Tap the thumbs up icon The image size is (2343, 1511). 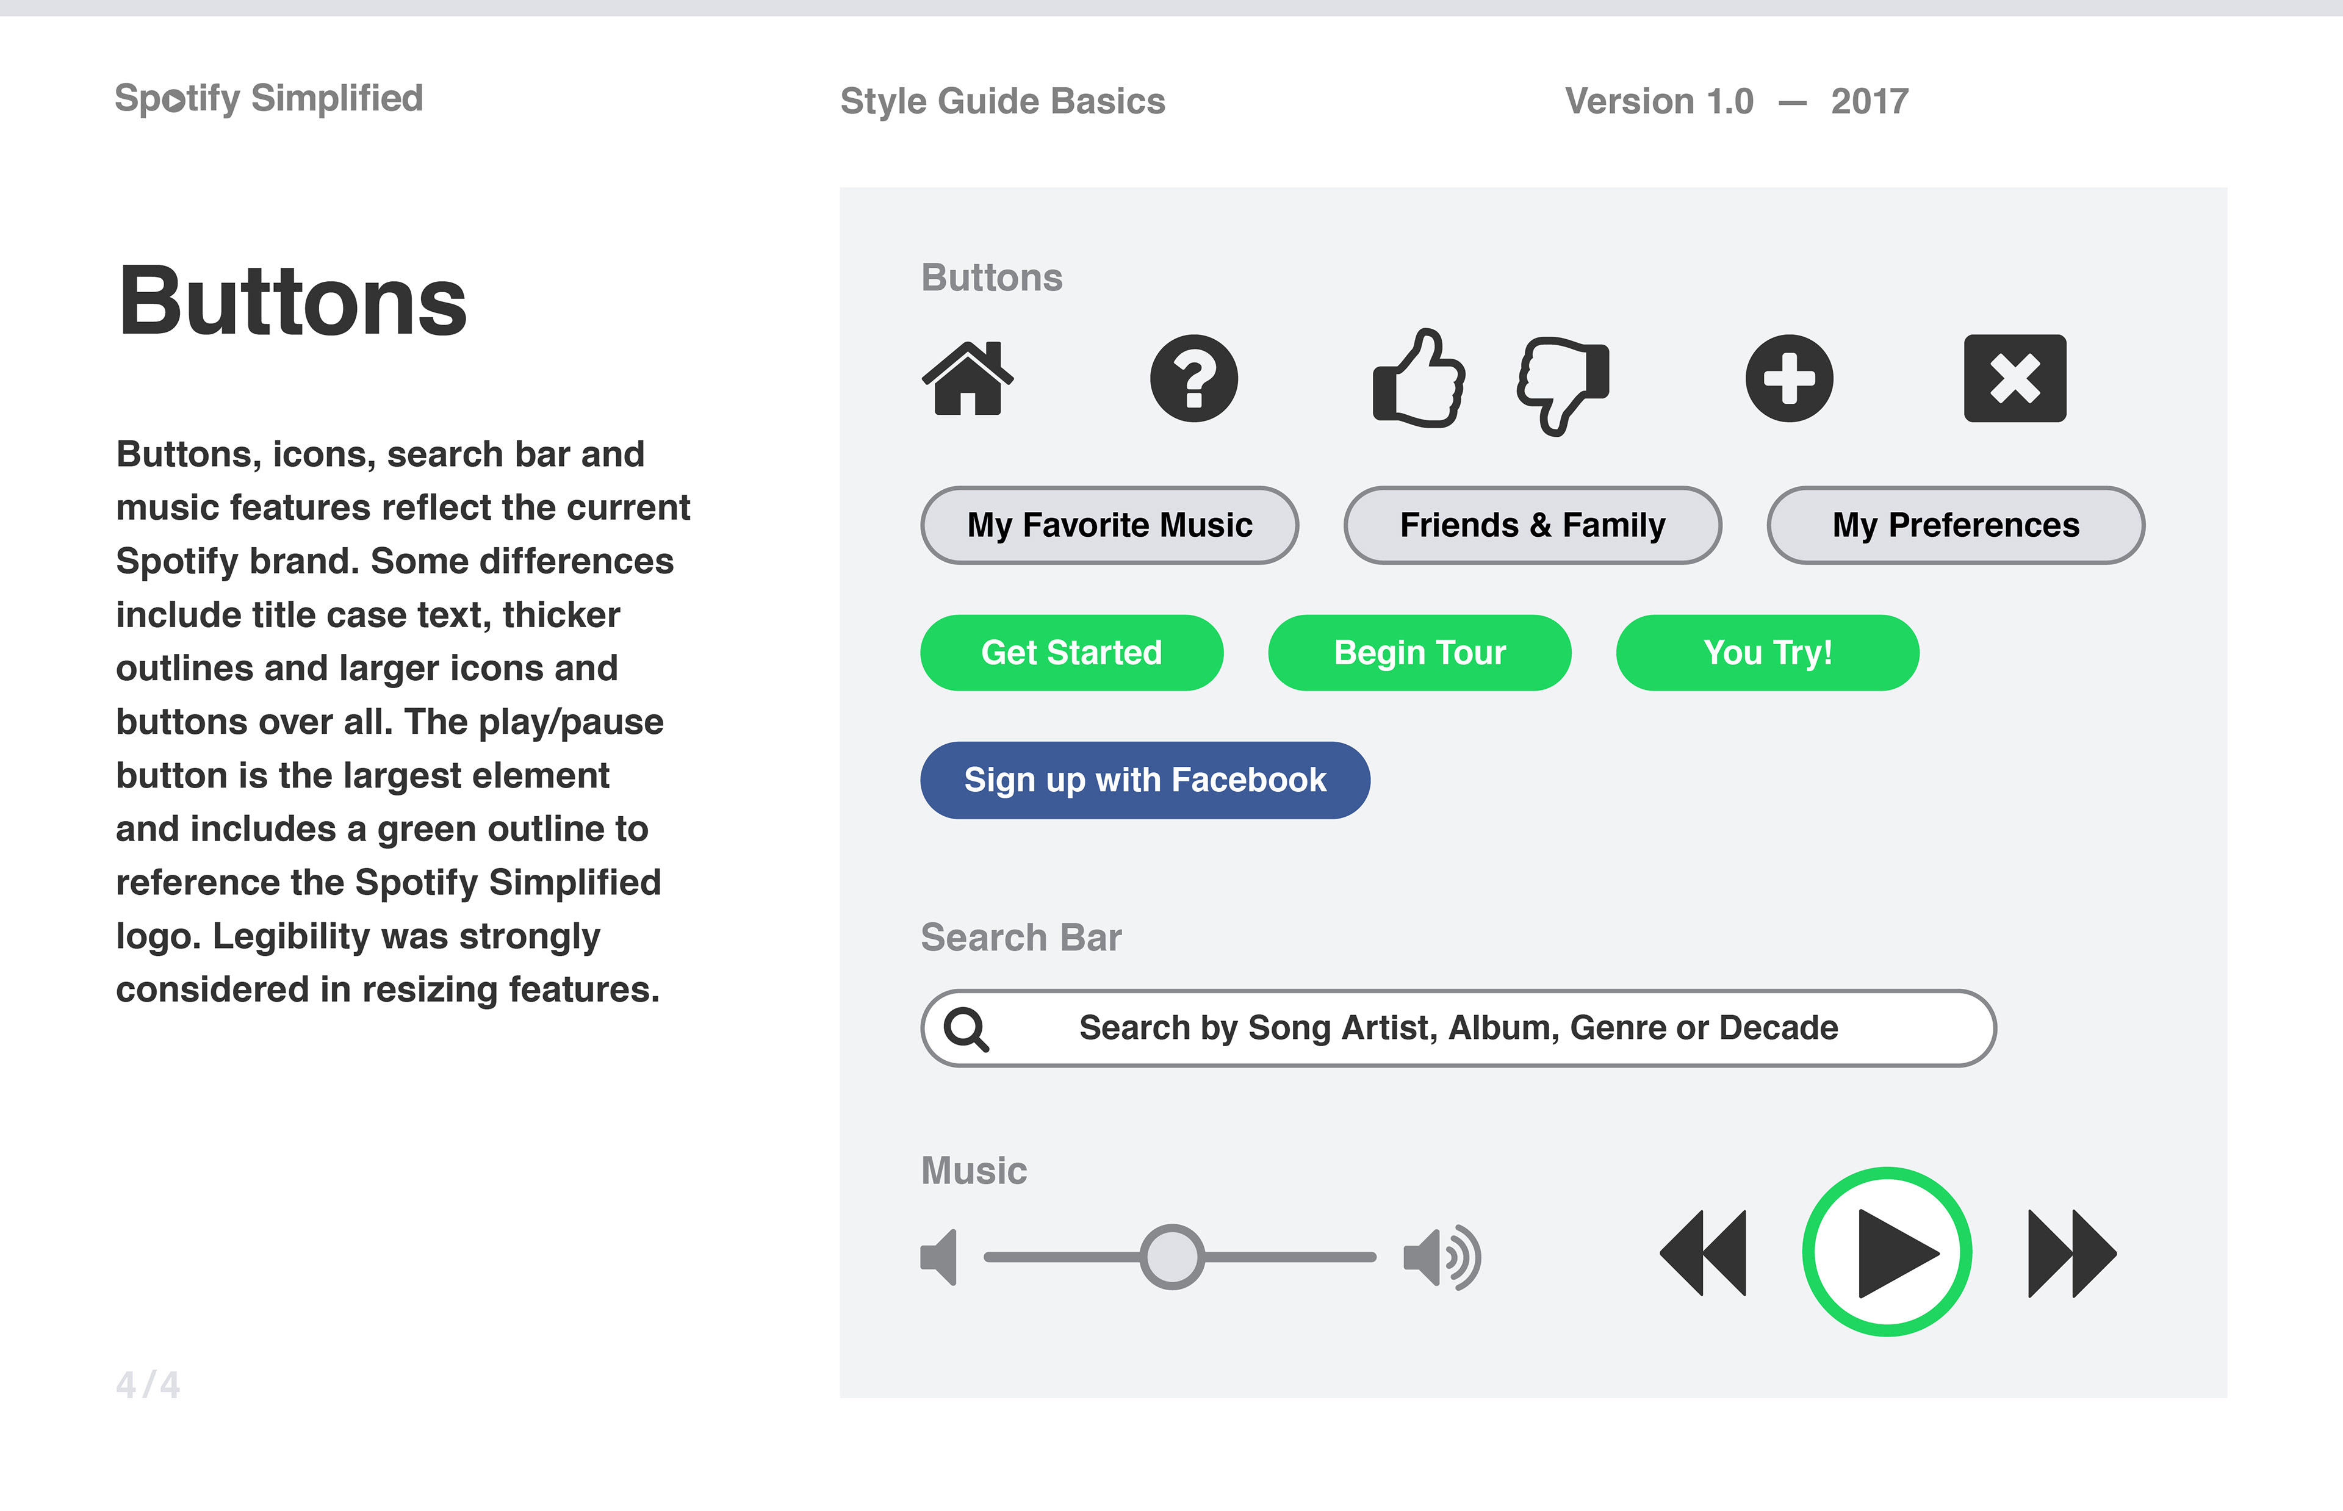click(x=1419, y=378)
